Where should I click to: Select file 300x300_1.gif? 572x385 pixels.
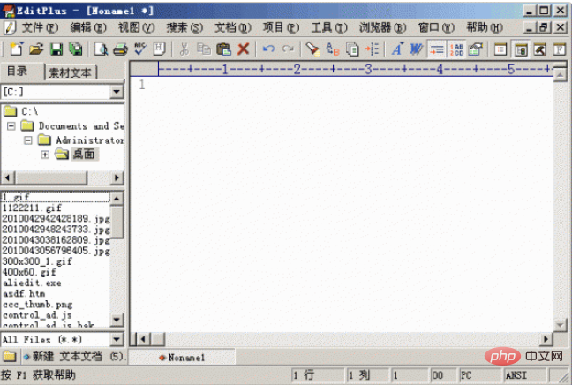[37, 261]
